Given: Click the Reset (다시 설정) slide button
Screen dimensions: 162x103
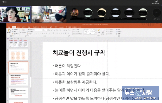Looking at the screenshot, I should pos(30,31).
